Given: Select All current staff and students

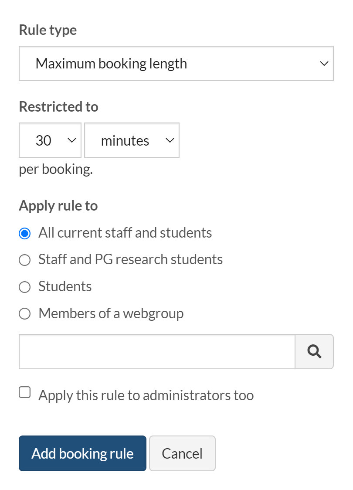Looking at the screenshot, I should [25, 233].
